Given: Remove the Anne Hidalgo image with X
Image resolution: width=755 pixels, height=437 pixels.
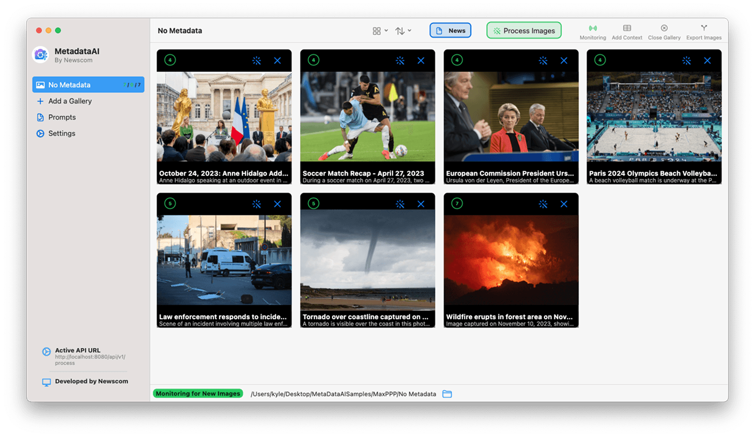Looking at the screenshot, I should 277,61.
